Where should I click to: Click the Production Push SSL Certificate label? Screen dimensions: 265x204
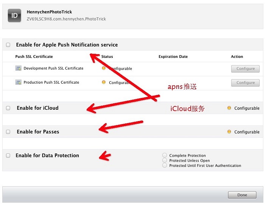pyautogui.click(x=51, y=82)
